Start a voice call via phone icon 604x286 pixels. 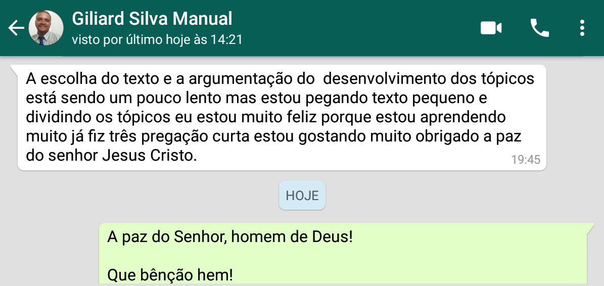(x=540, y=28)
